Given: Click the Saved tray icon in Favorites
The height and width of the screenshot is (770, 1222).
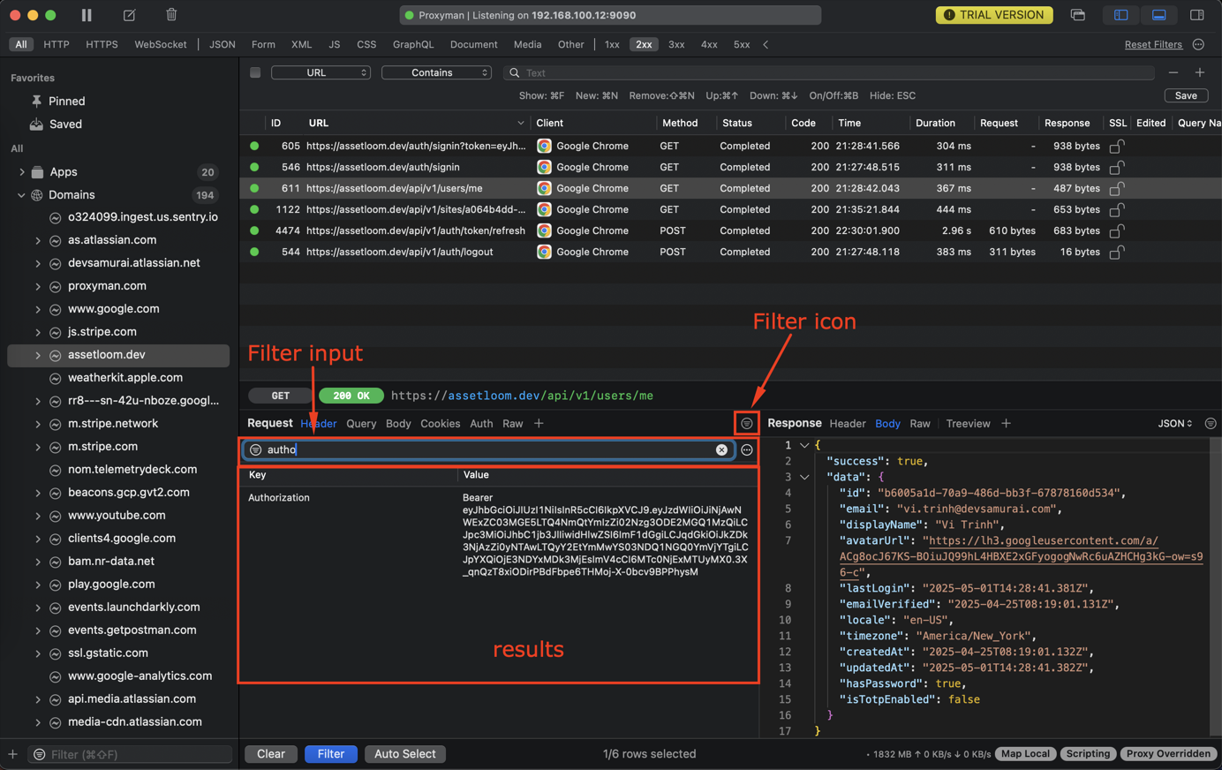Looking at the screenshot, I should tap(36, 125).
